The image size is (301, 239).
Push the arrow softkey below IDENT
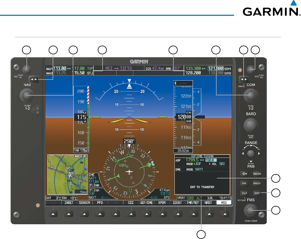pos(178,214)
